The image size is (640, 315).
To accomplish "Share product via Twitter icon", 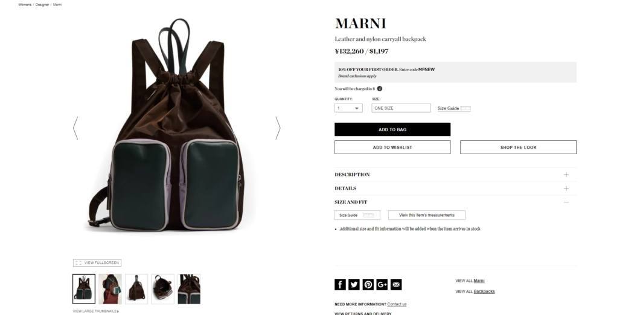I will 354,284.
